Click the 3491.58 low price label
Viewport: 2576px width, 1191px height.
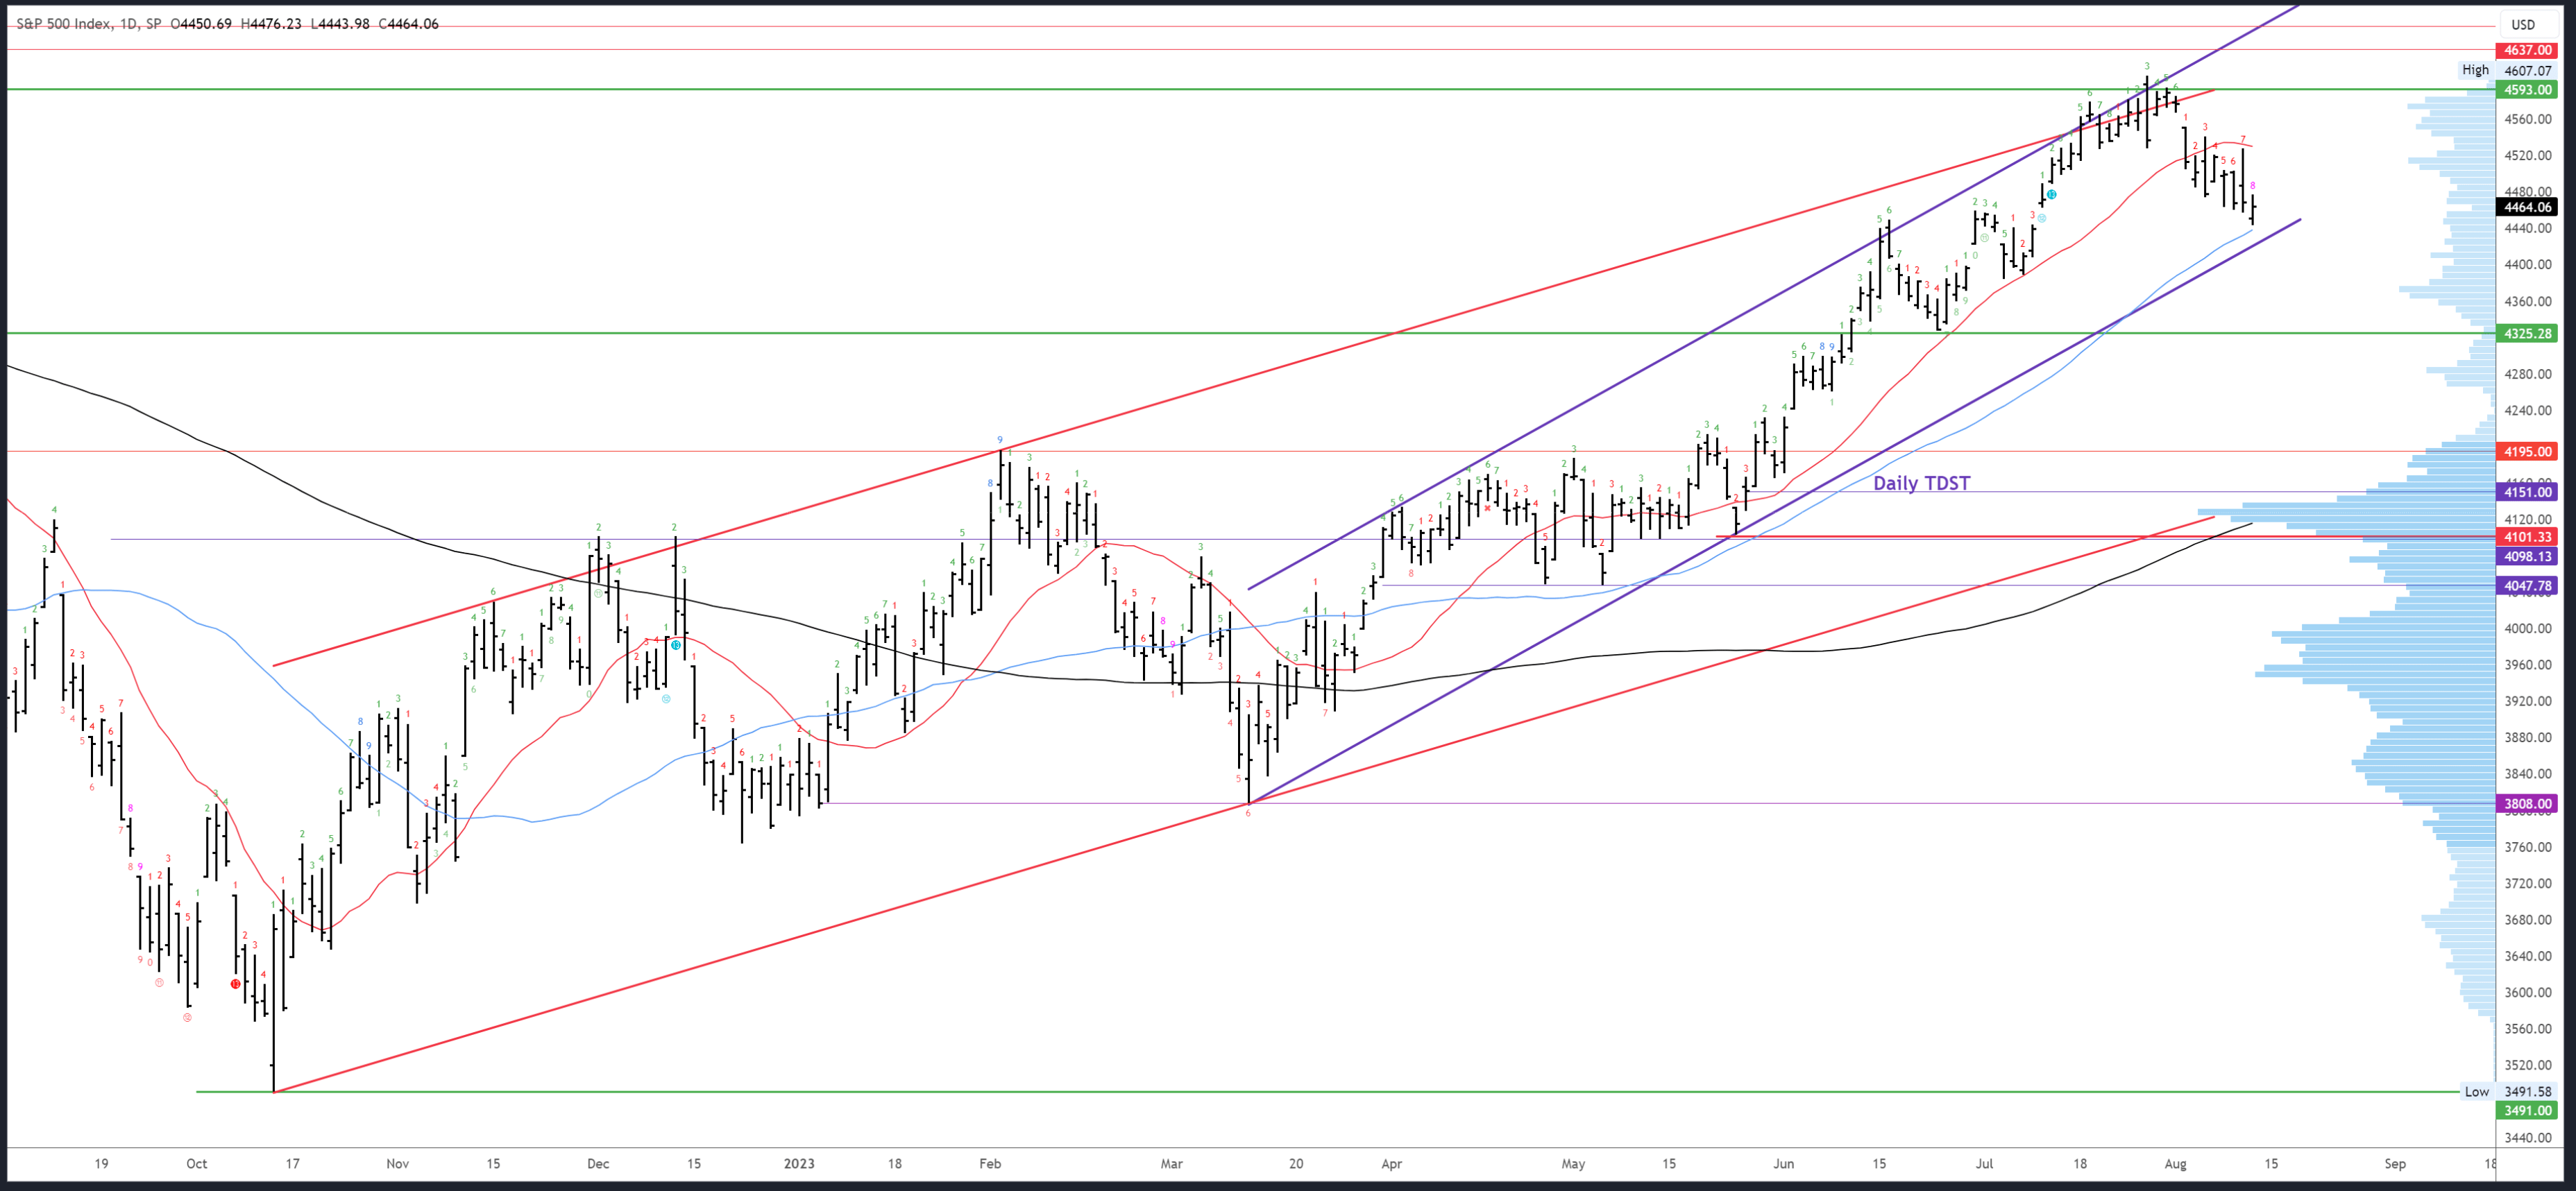tap(2527, 1091)
